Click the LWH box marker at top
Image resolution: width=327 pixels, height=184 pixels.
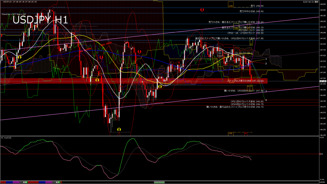click(x=231, y=6)
